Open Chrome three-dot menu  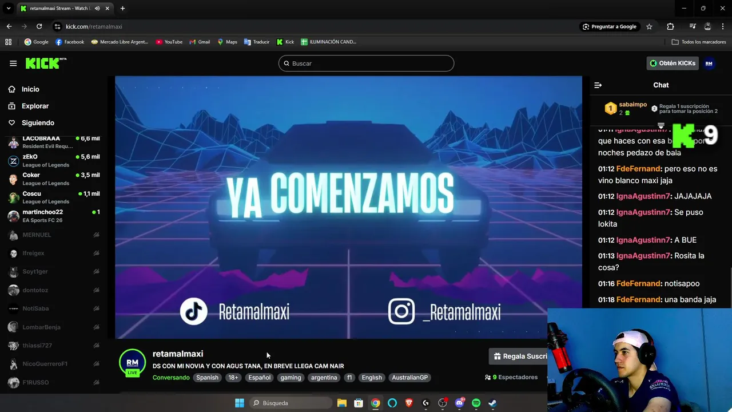coord(723,26)
